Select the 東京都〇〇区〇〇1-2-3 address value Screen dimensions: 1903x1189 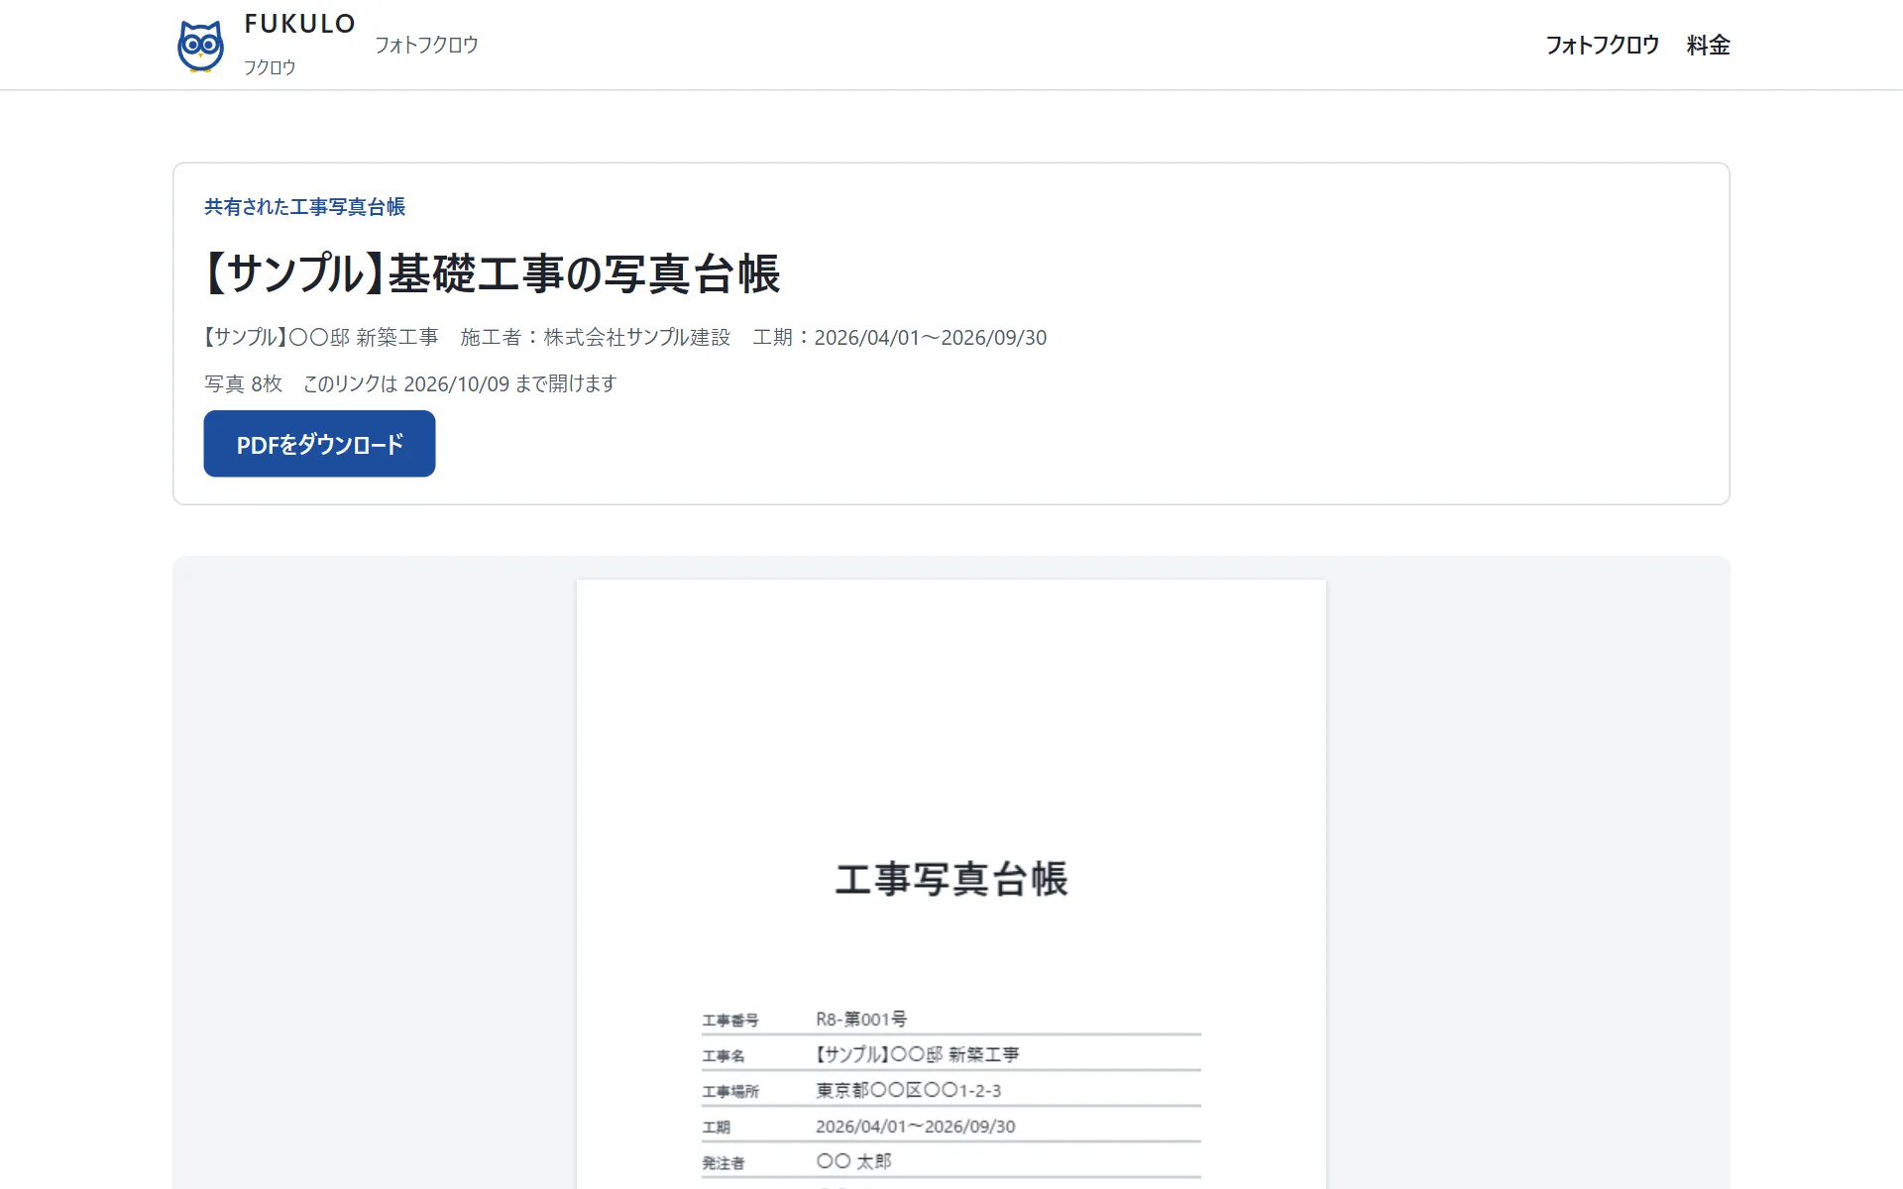(x=908, y=1091)
